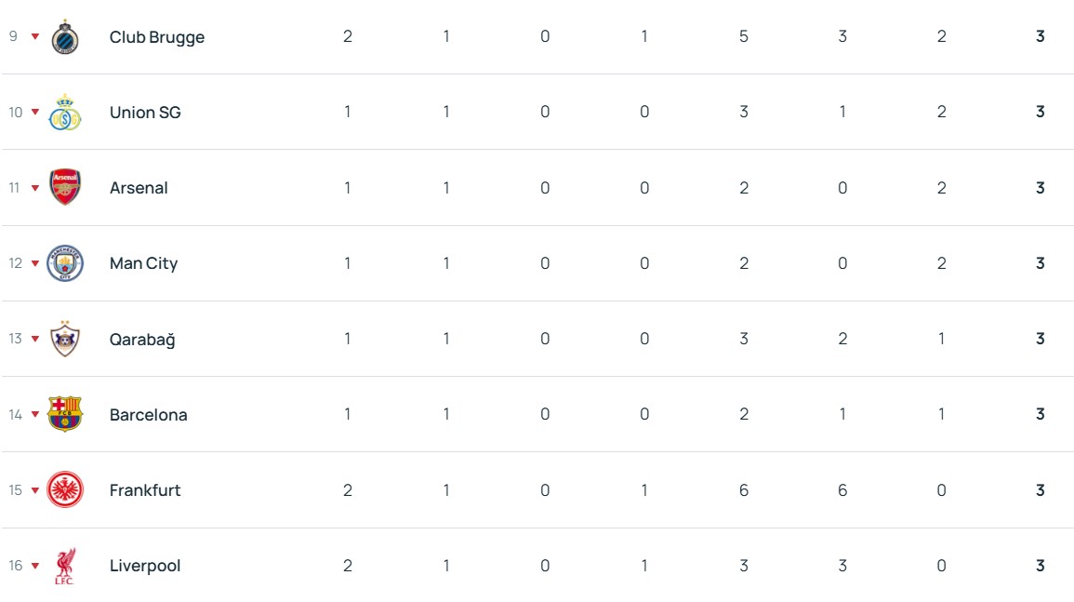
Task: Open the Man City team link
Action: click(143, 263)
